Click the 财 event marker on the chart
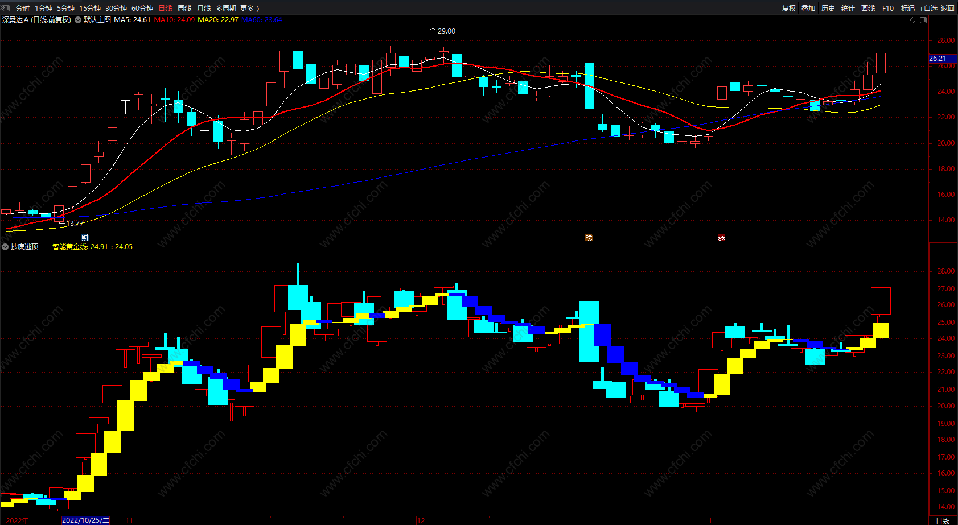958x525 pixels. [85, 238]
